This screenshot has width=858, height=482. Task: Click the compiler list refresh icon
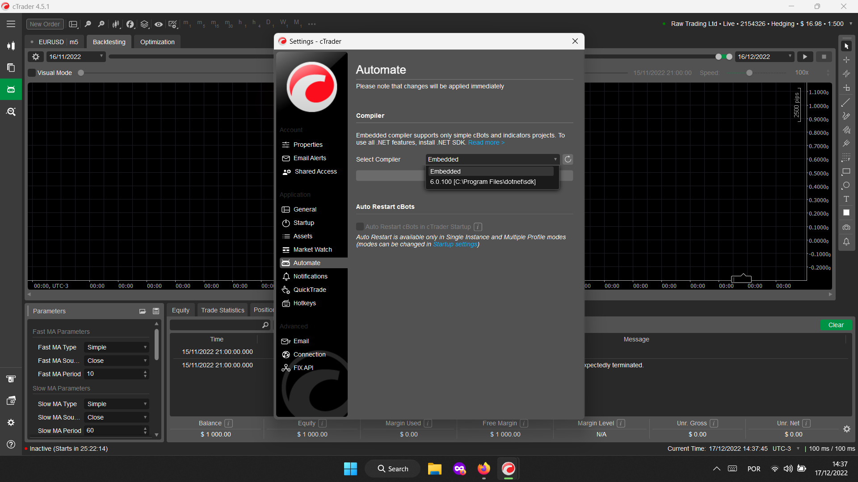pyautogui.click(x=568, y=159)
